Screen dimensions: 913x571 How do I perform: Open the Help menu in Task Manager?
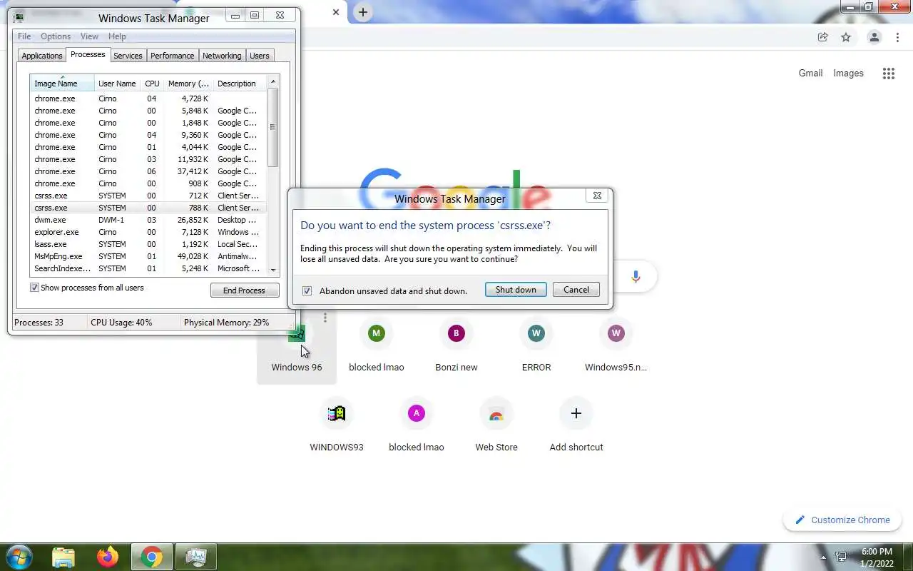point(117,36)
